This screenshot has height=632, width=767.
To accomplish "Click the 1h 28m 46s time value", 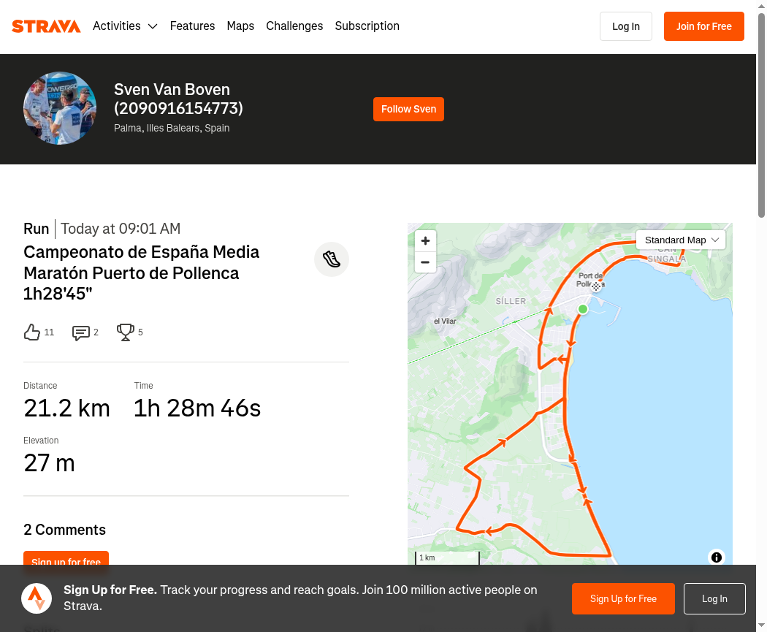I will [x=197, y=408].
